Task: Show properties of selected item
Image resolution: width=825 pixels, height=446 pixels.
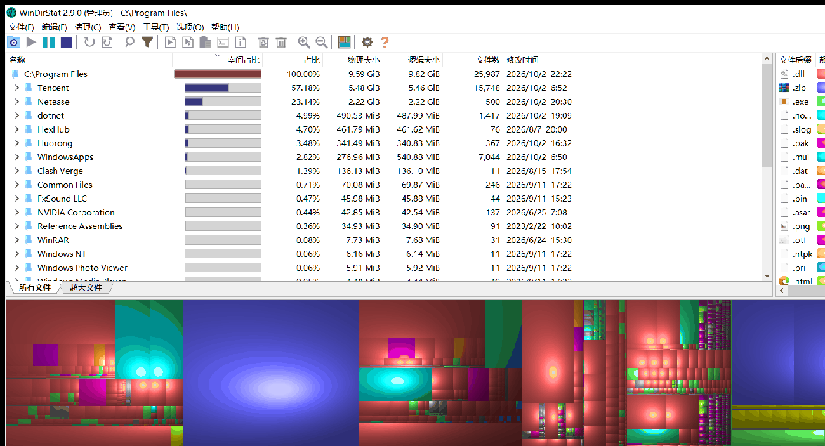Action: coord(241,42)
